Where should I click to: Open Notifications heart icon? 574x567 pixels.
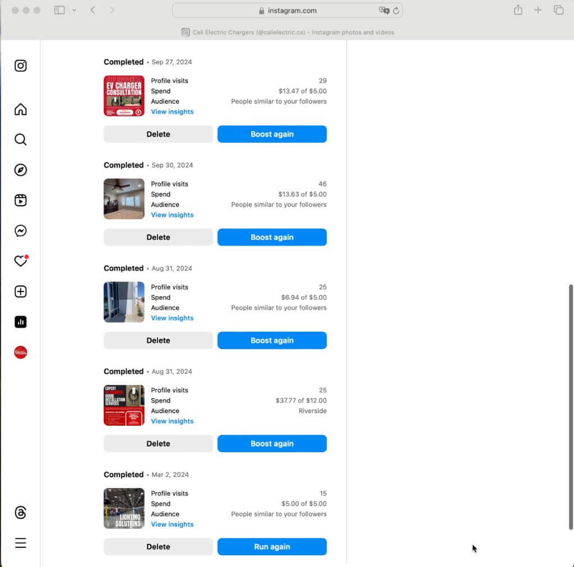pyautogui.click(x=21, y=261)
